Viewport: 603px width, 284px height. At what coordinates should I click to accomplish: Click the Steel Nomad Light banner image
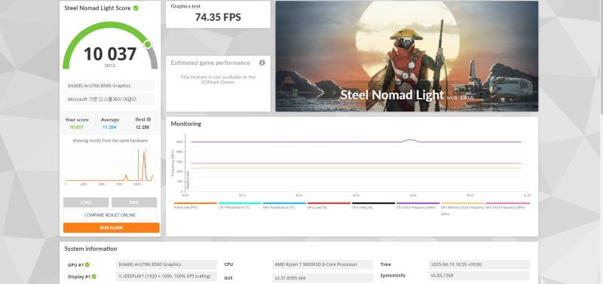407,56
